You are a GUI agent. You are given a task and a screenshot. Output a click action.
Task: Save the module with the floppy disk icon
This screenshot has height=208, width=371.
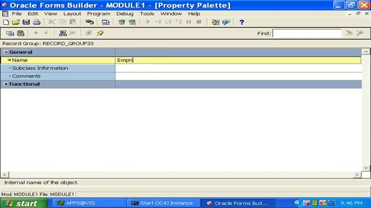[x=26, y=22]
